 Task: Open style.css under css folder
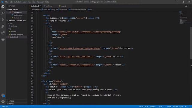[x=14, y=26]
